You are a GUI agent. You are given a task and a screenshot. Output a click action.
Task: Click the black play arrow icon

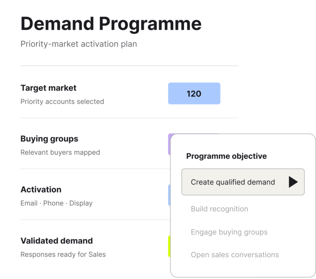tap(293, 182)
